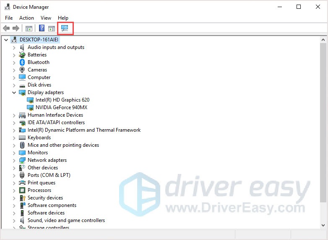Viewport: 328px width, 240px height.
Task: Select the Software components label
Action: click(x=52, y=205)
